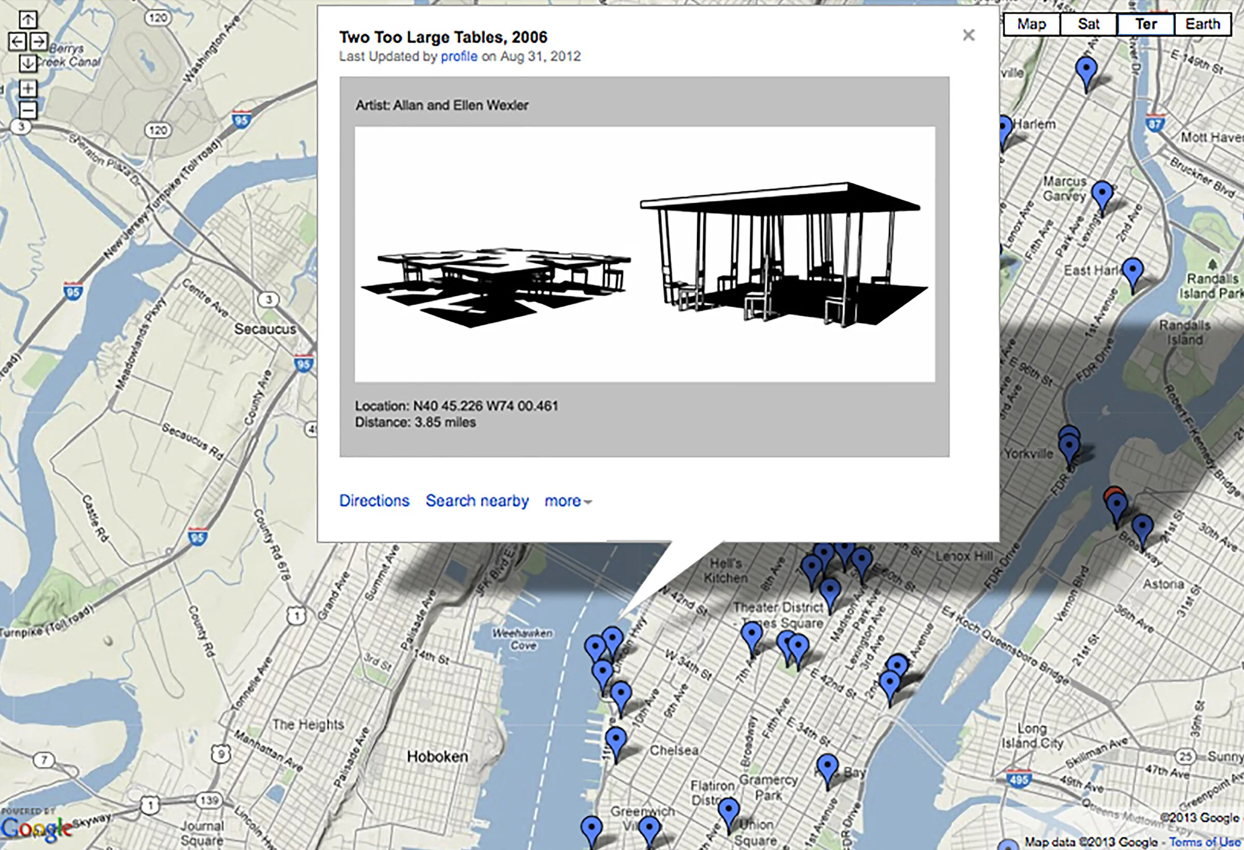
Task: Open the Directions link
Action: [x=374, y=501]
